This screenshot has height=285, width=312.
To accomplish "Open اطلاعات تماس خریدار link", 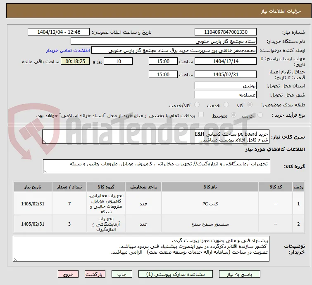I will pos(68,50).
